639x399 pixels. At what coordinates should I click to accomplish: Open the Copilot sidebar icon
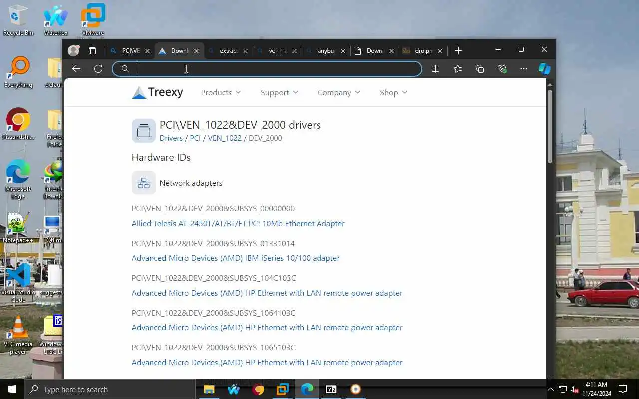(545, 69)
